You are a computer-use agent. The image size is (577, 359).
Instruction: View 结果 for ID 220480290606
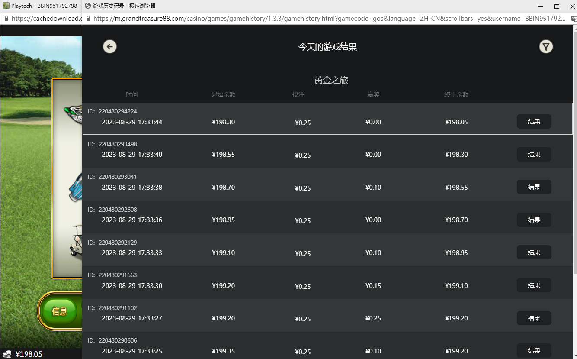(534, 351)
